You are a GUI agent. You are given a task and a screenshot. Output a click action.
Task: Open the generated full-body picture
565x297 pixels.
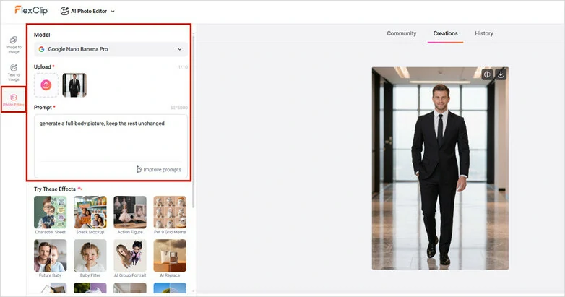coord(440,168)
